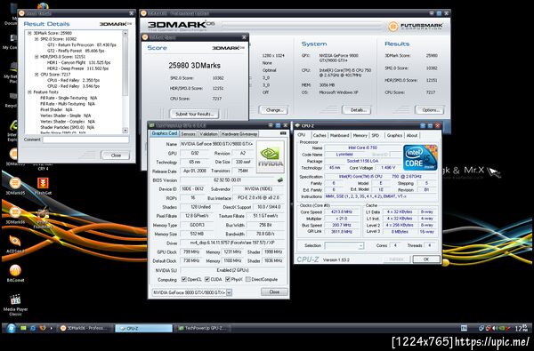This screenshot has height=351, width=534.
Task: Switch to CPU-Z taskbar button
Action: click(143, 328)
